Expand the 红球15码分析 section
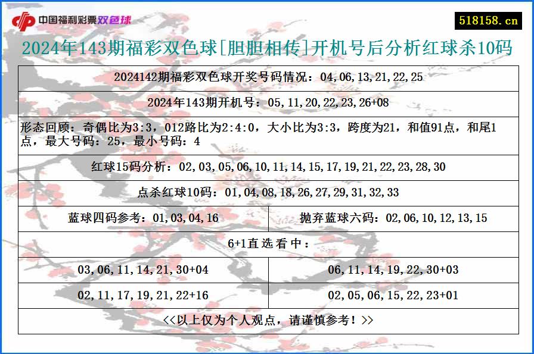Viewport: 534px width, 354px height. click(x=267, y=167)
